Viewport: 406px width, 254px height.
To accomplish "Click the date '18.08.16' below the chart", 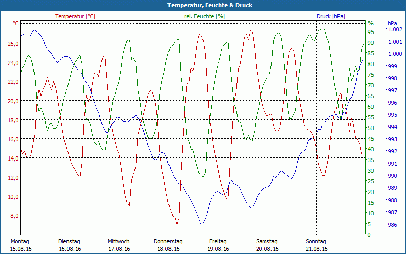I will 168,249.
